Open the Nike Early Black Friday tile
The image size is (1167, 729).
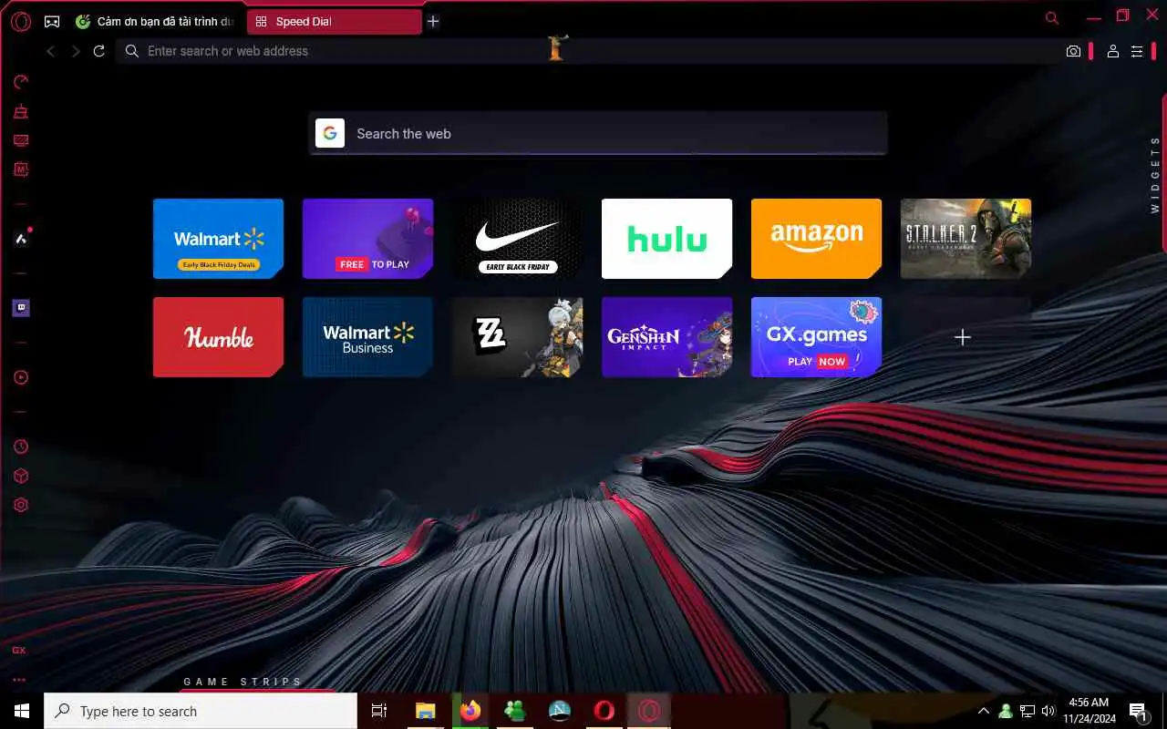point(517,239)
